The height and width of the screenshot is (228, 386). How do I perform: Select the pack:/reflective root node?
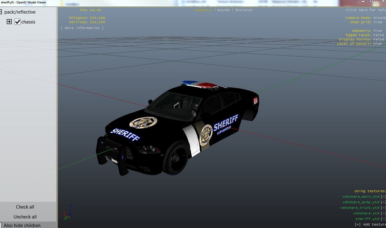(20, 12)
